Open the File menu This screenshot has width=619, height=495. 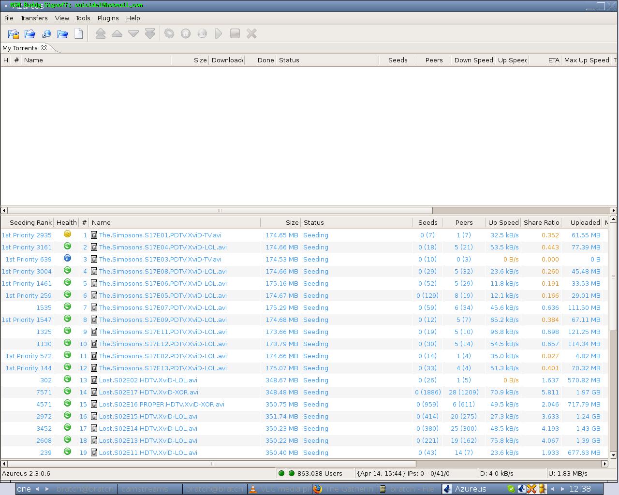click(9, 18)
